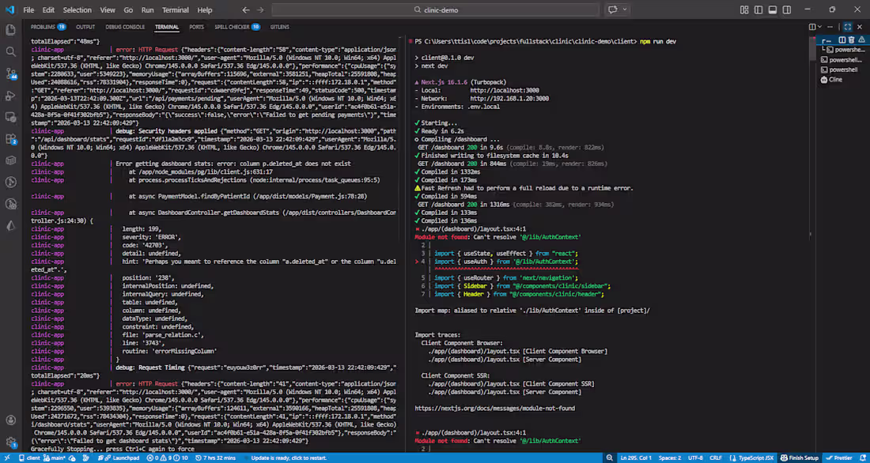Open the Copilot chat icon in title bar
Screen dimensions: 870x463
point(613,9)
